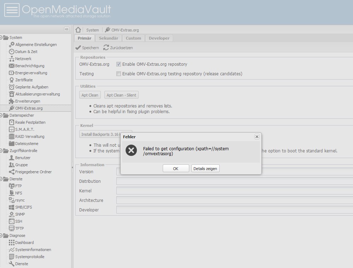Close the Fehler dialog with X
Viewport: 353px width, 268px height.
[x=257, y=136]
